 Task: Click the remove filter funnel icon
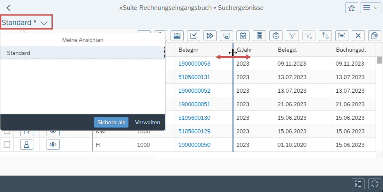pos(309,36)
